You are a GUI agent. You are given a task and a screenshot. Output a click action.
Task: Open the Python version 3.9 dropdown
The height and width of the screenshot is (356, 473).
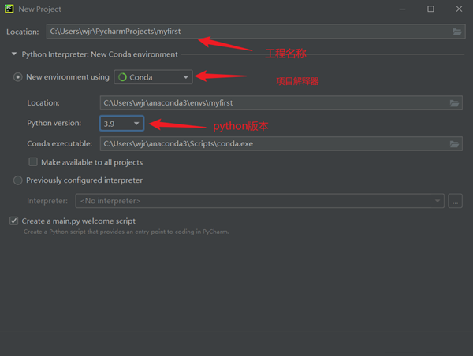121,124
